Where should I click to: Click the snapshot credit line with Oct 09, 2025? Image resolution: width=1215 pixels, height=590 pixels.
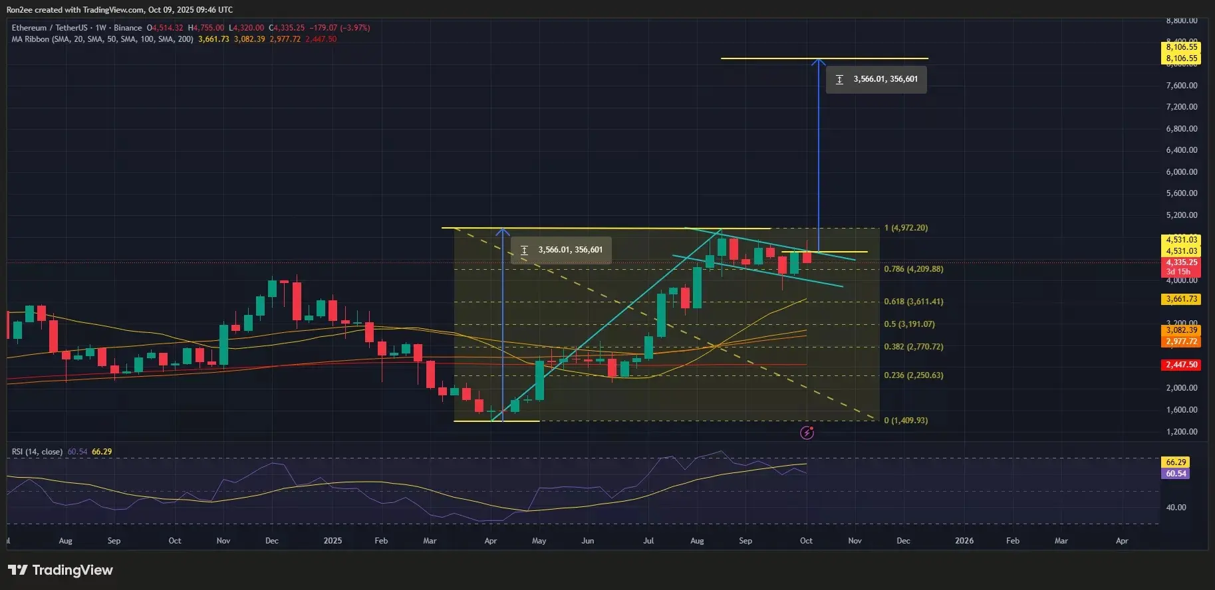(120, 10)
